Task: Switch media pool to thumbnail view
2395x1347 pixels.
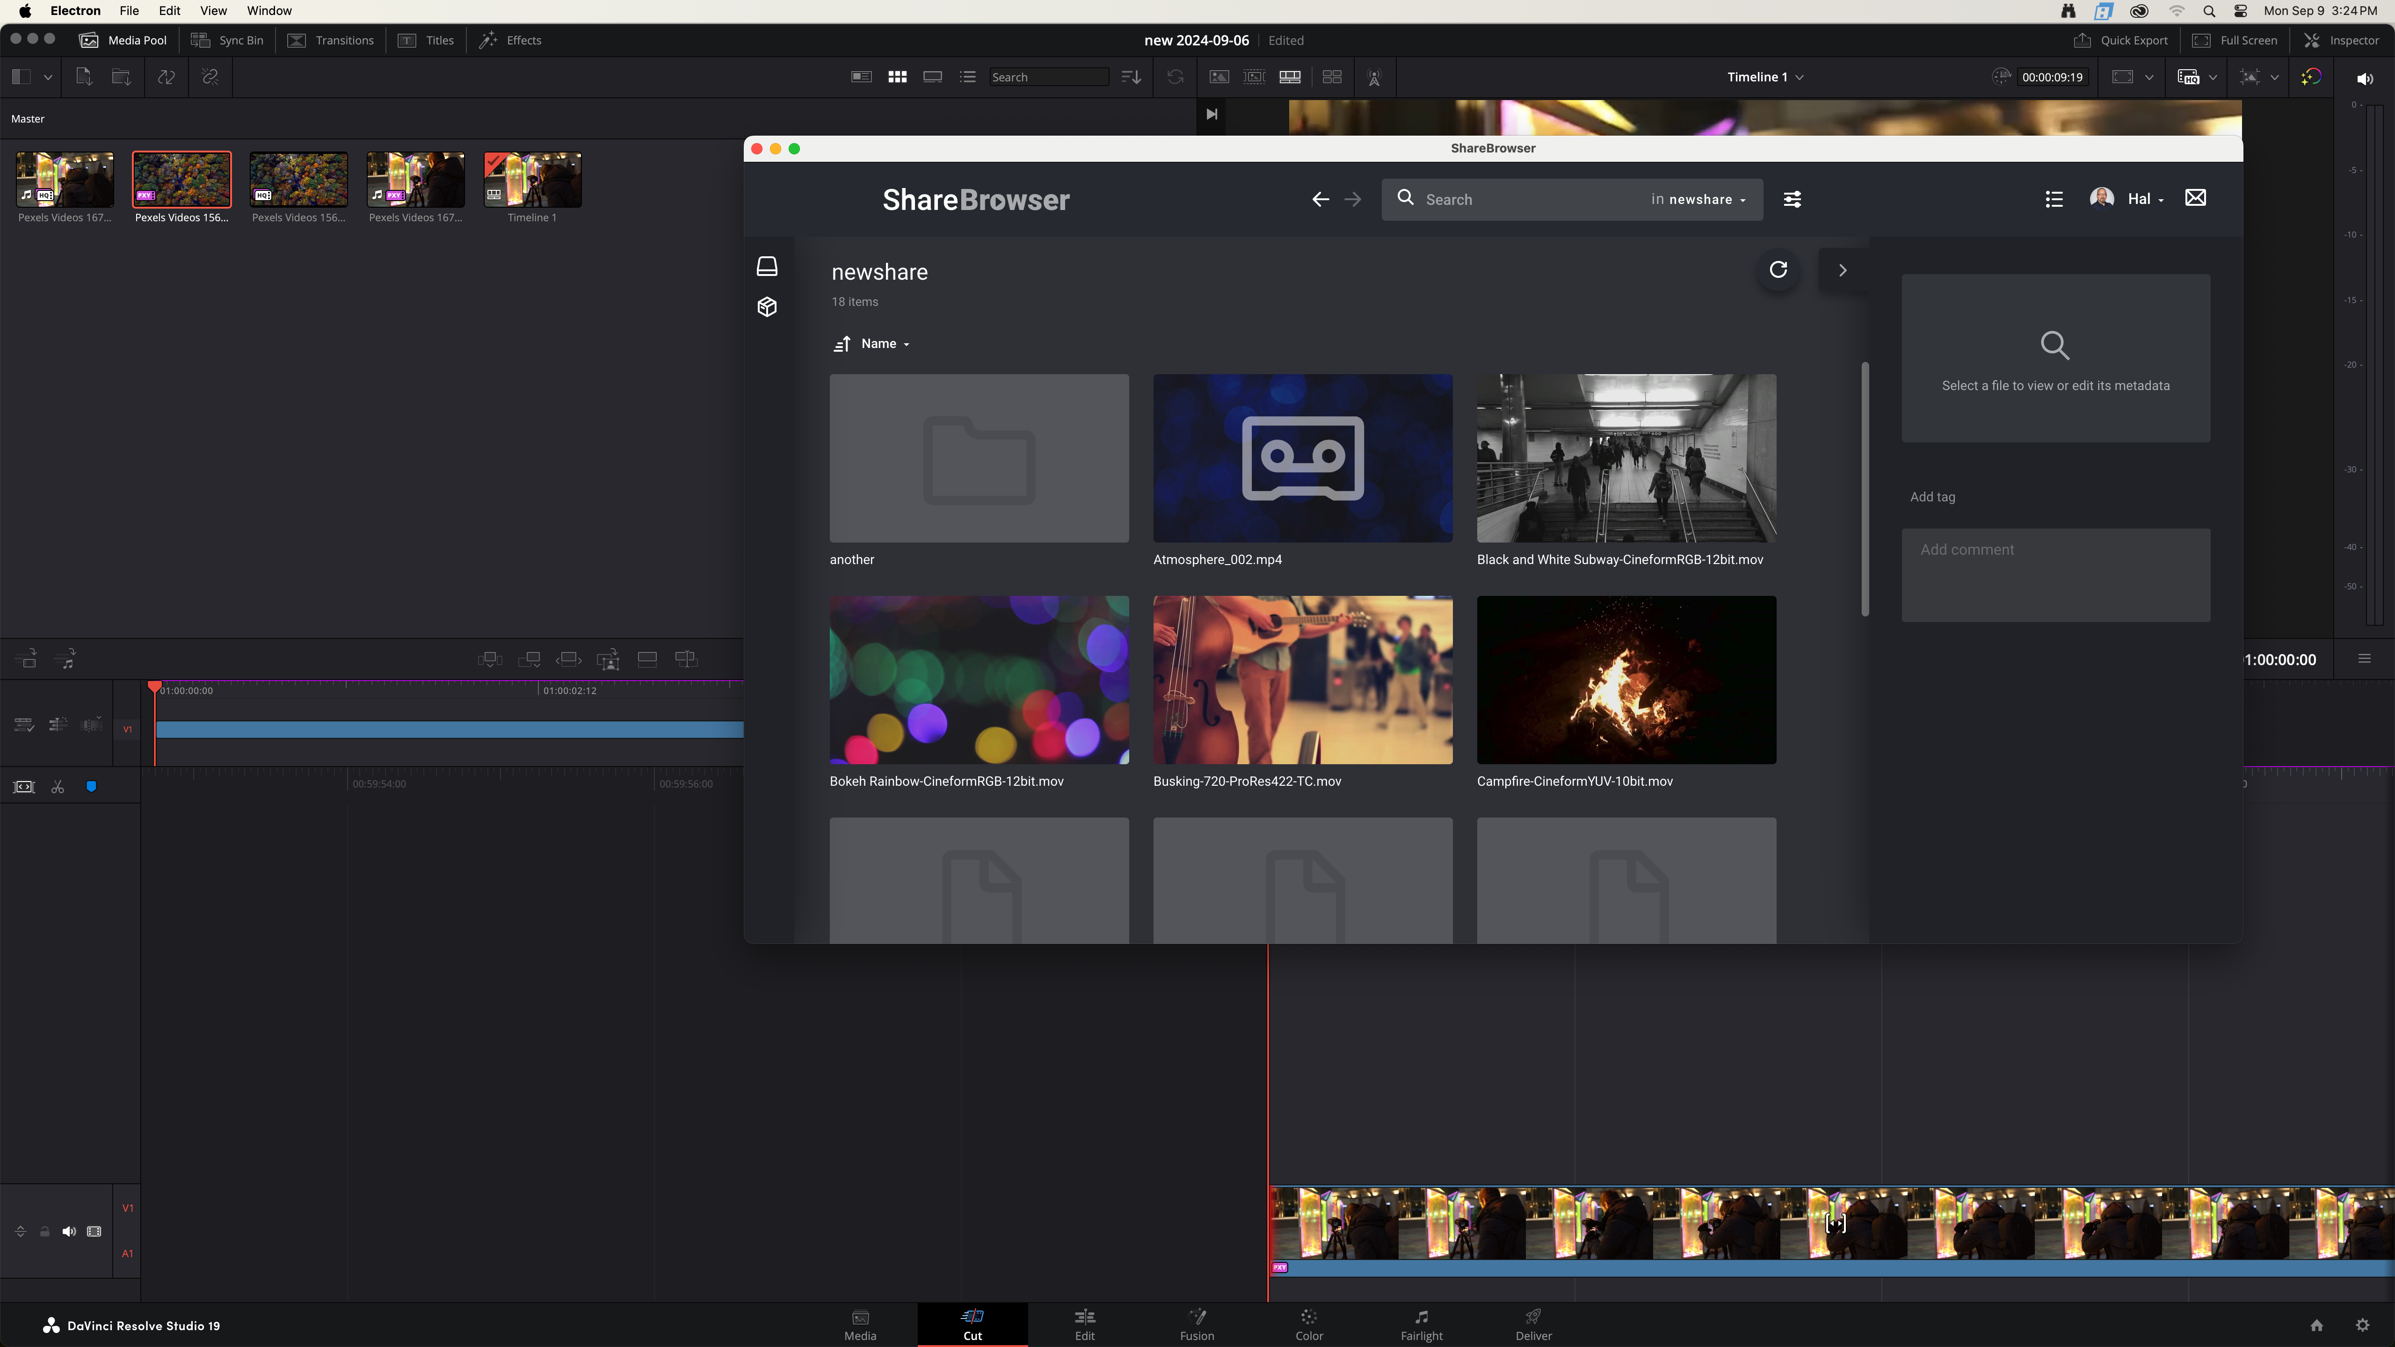Action: click(897, 77)
